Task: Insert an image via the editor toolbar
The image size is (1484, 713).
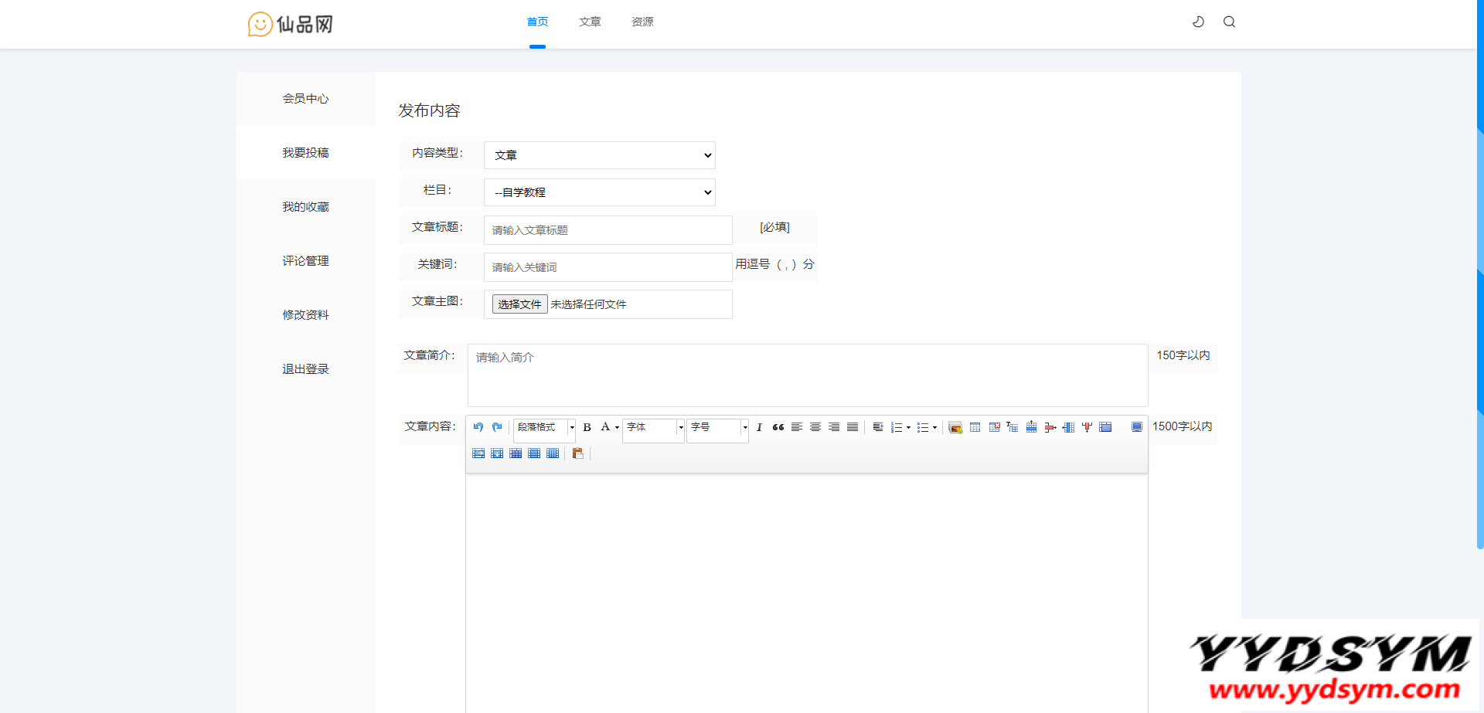Action: [x=955, y=427]
